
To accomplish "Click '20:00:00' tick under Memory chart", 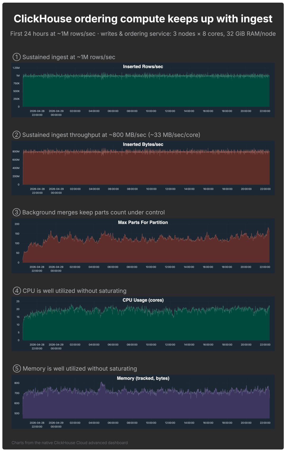I will (x=246, y=423).
